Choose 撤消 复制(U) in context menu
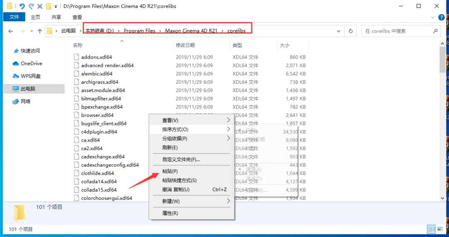 tap(192, 190)
